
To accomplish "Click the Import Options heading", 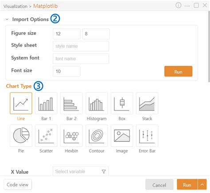I will 31,19.
